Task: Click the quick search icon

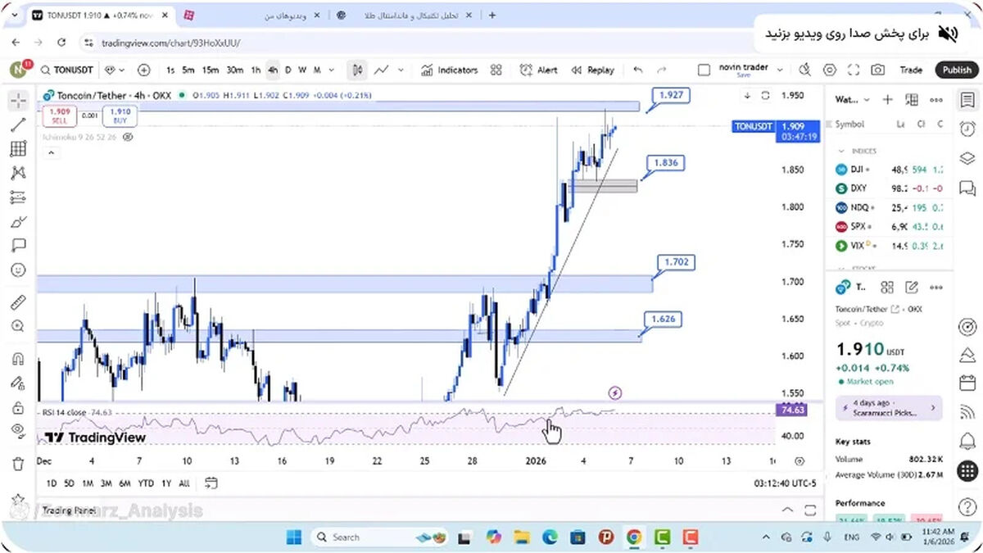Action: 805,70
